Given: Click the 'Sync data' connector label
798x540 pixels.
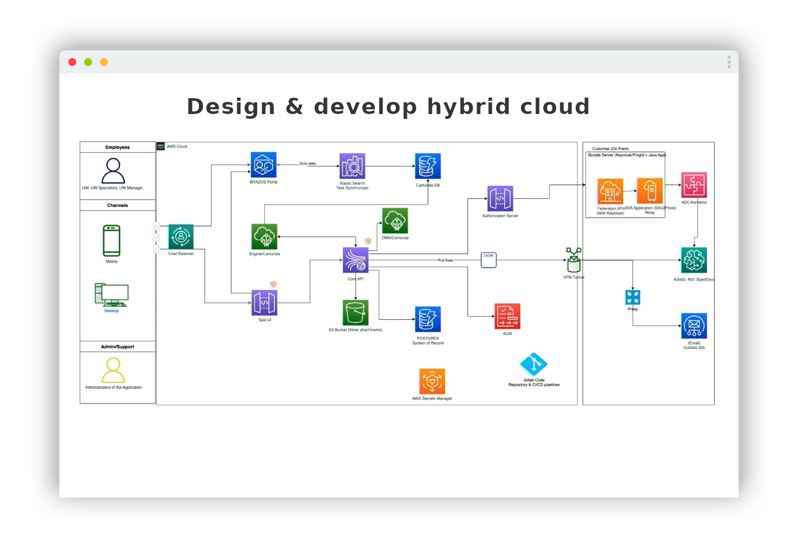Looking at the screenshot, I should (x=307, y=163).
